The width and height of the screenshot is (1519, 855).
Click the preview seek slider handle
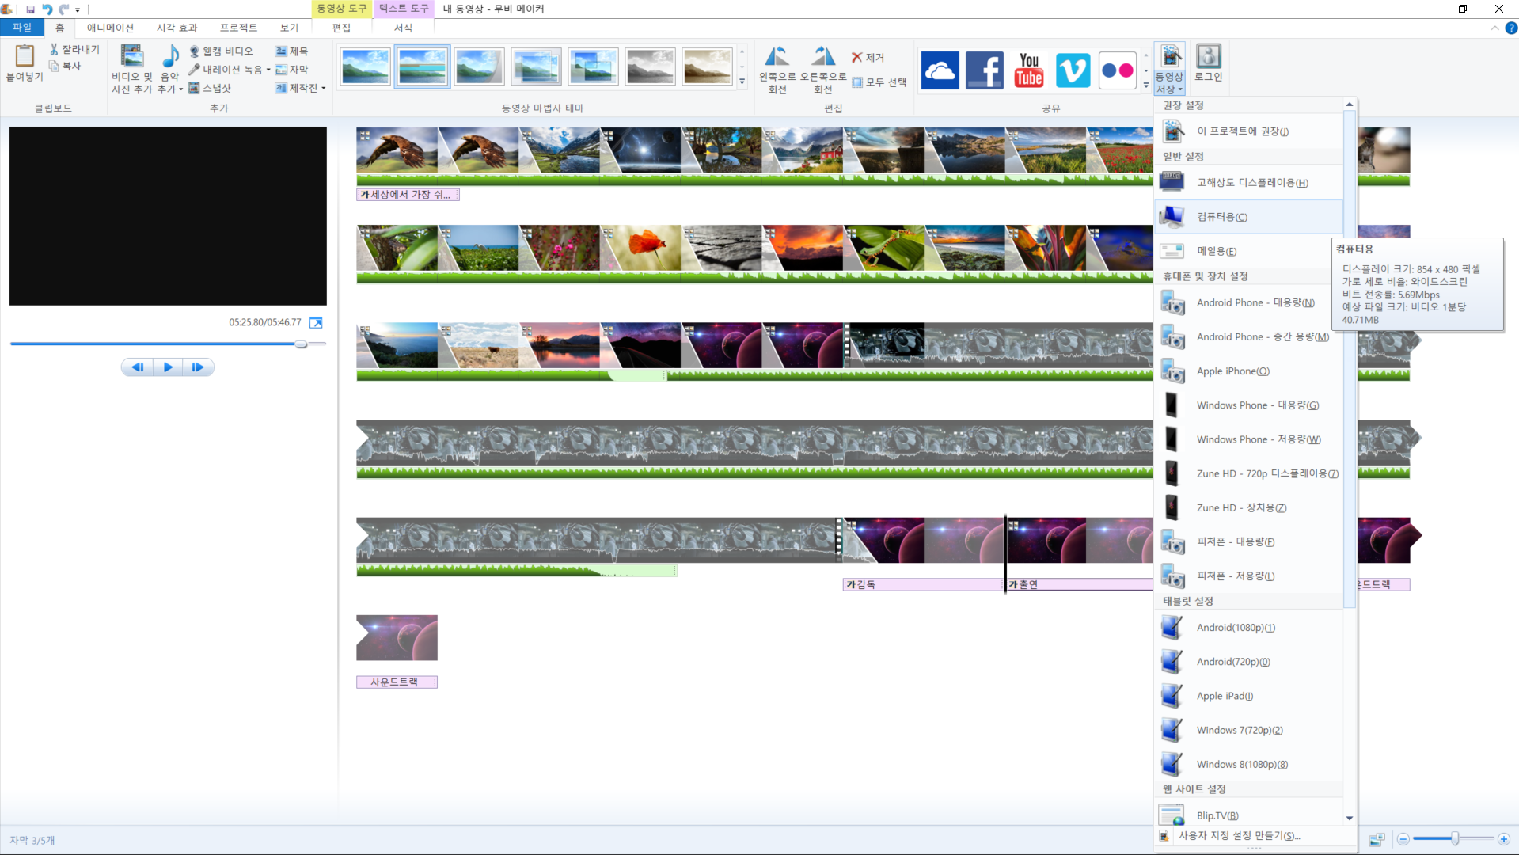click(x=301, y=344)
